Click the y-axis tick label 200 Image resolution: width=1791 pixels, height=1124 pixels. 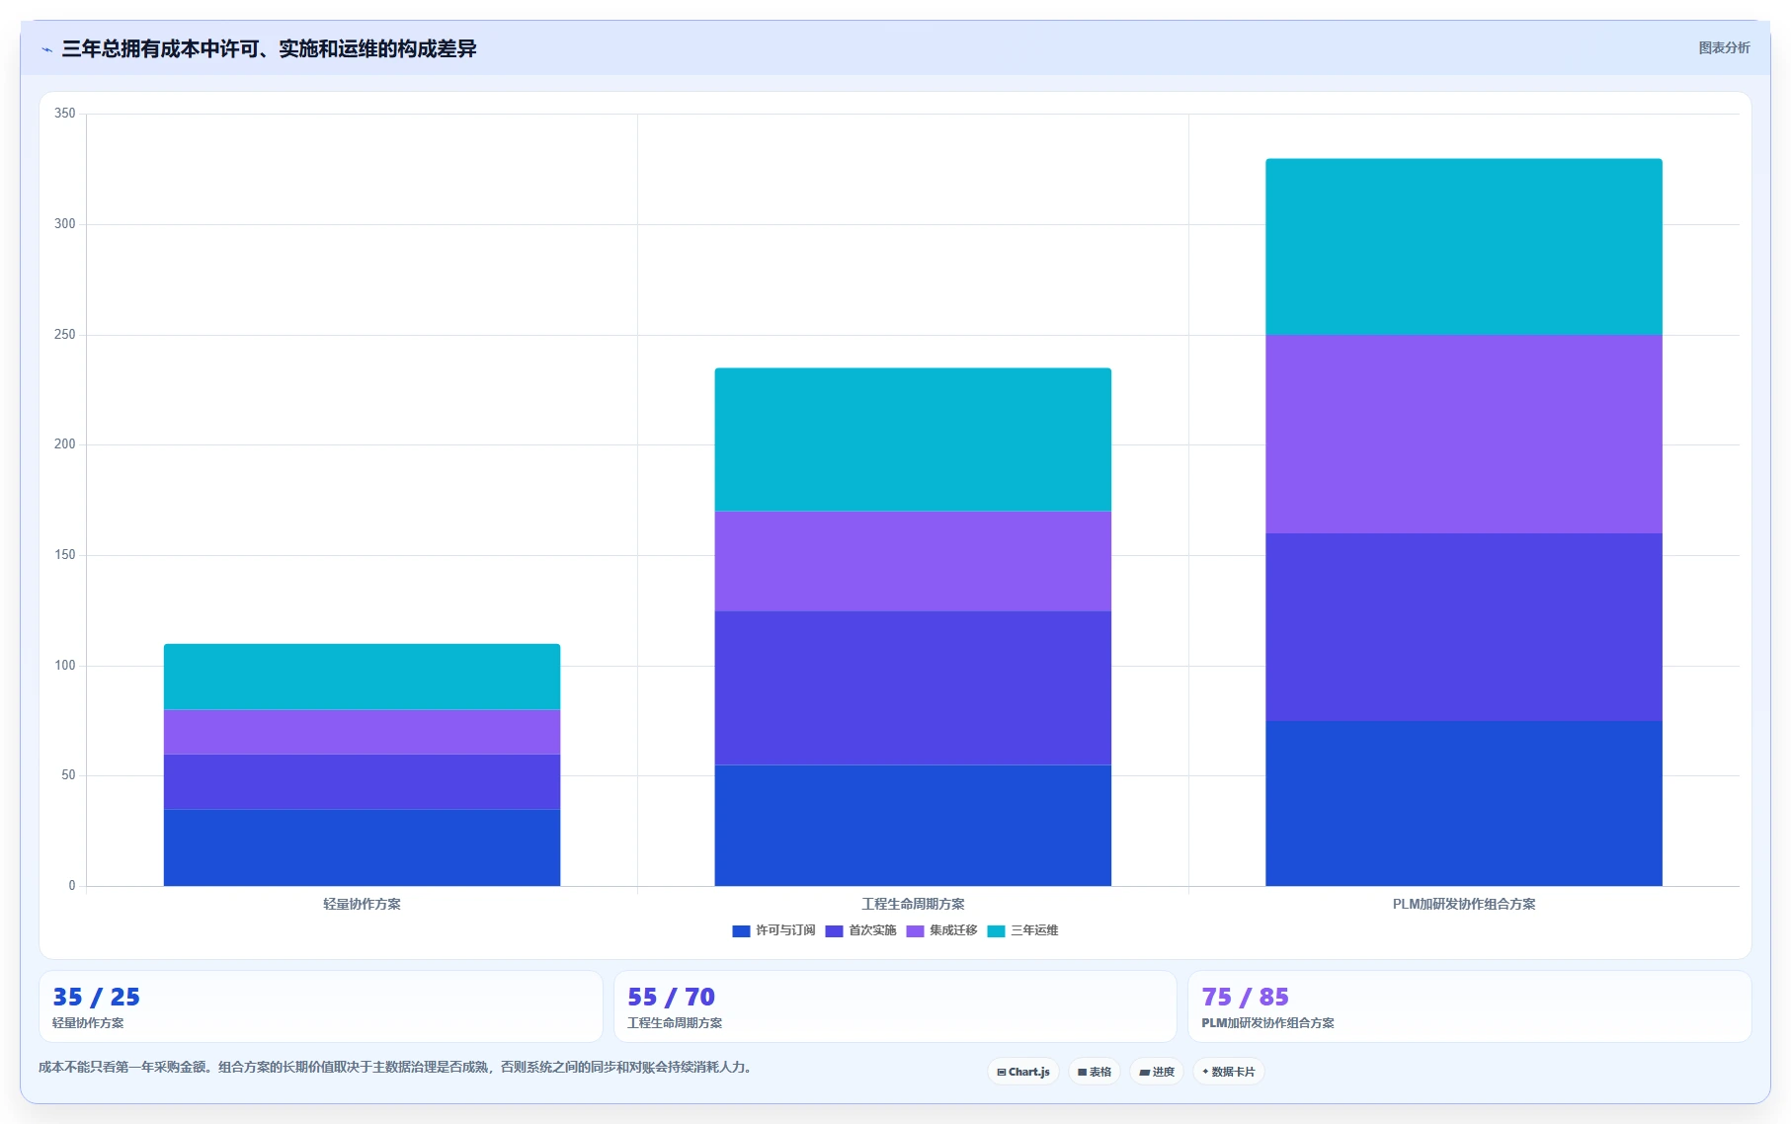click(65, 444)
